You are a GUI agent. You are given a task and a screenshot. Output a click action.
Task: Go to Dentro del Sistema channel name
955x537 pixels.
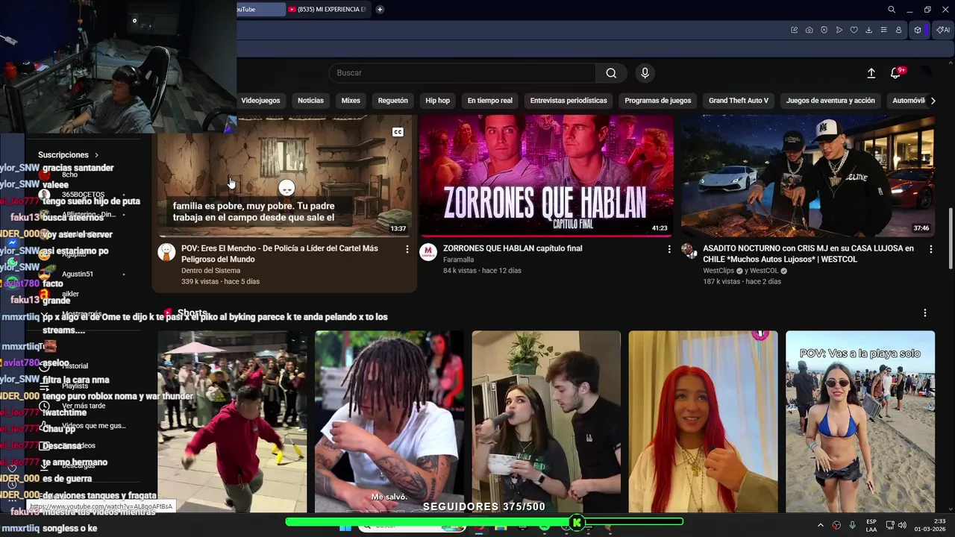pos(210,271)
